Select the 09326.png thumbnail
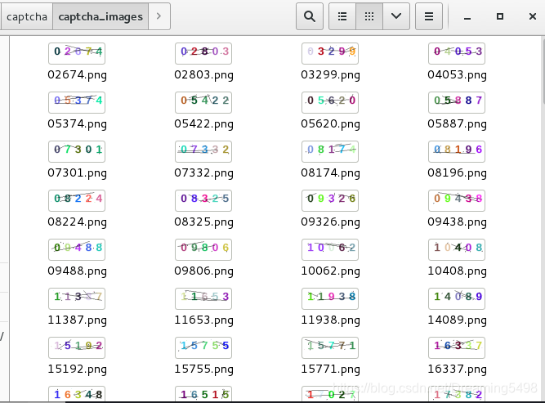Viewport: 545px width, 403px height. [x=330, y=200]
